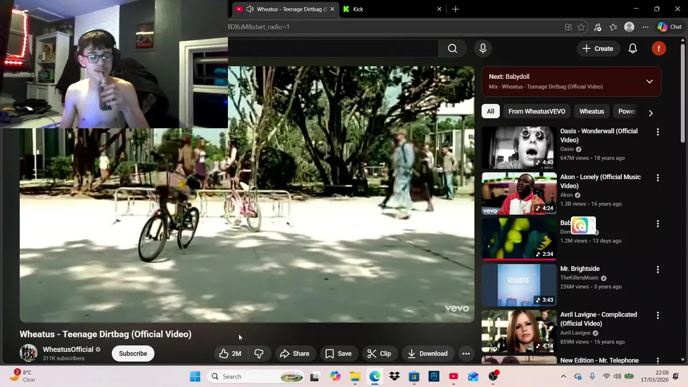Screen dimensions: 688x387
Task: Click the YouTube search input field
Action: point(333,48)
